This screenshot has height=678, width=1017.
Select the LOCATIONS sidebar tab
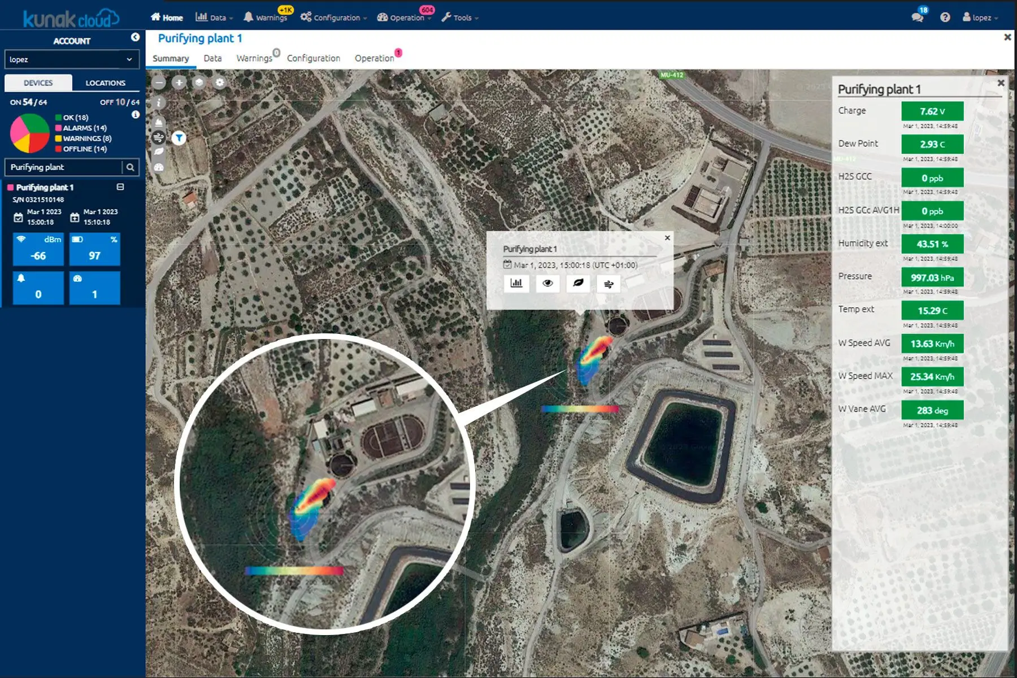pyautogui.click(x=106, y=82)
